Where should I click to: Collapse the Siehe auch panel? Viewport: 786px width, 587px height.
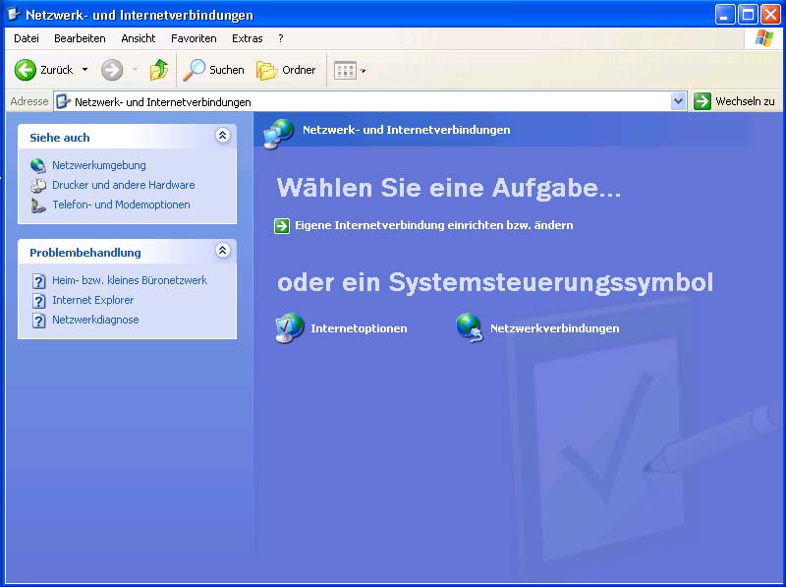pyautogui.click(x=223, y=135)
